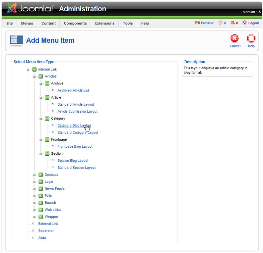Viewport: 263px width, 253px height.
Task: Click green folder icon beside Articles
Action: tap(41, 76)
